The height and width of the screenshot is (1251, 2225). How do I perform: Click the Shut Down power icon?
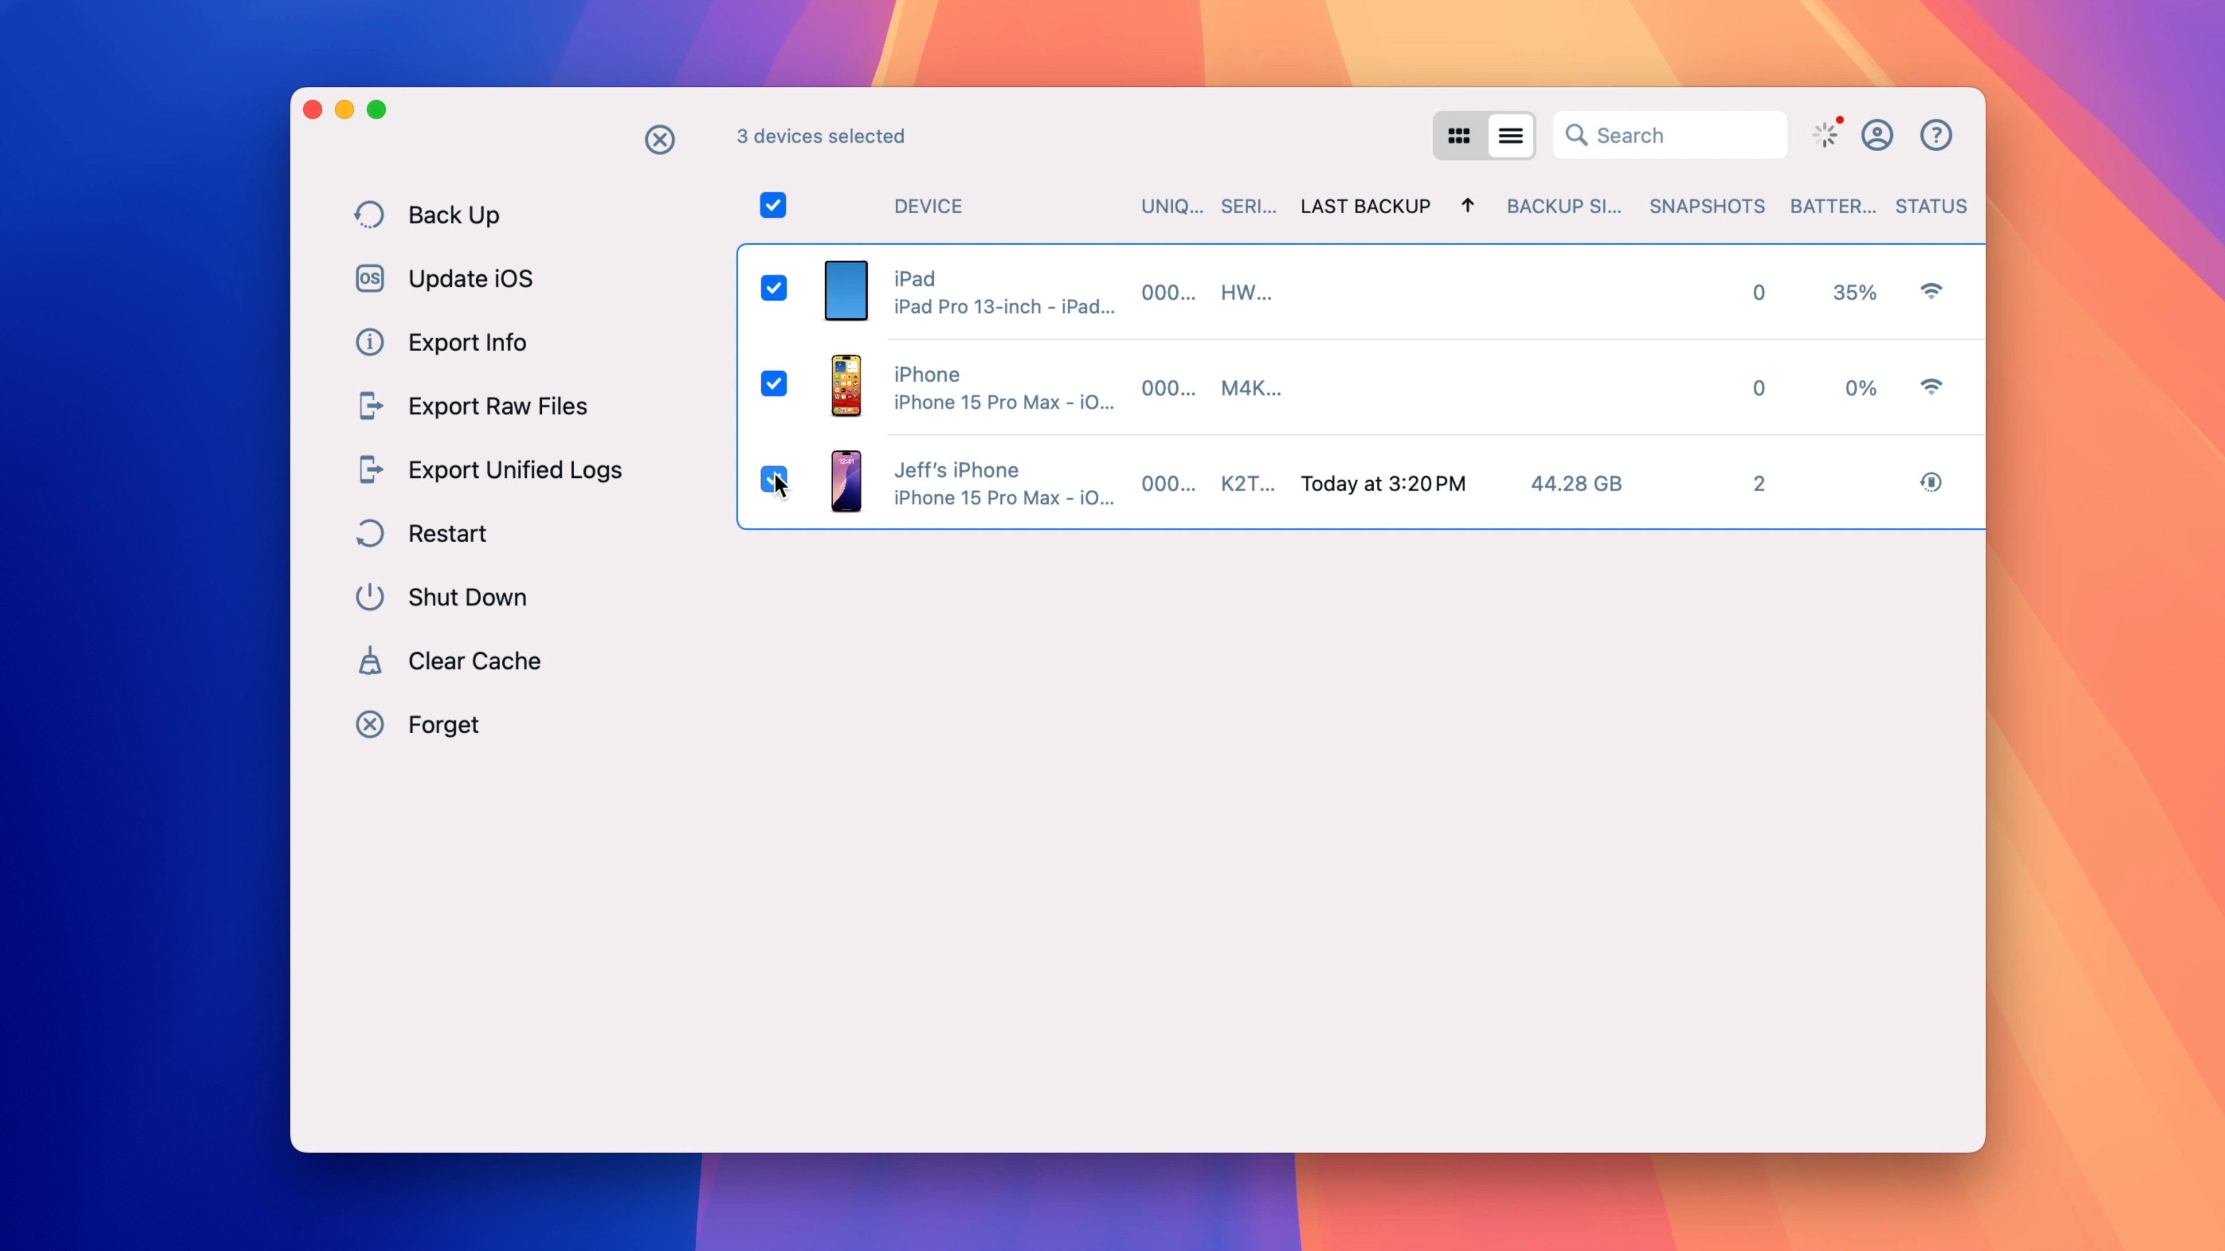[370, 598]
